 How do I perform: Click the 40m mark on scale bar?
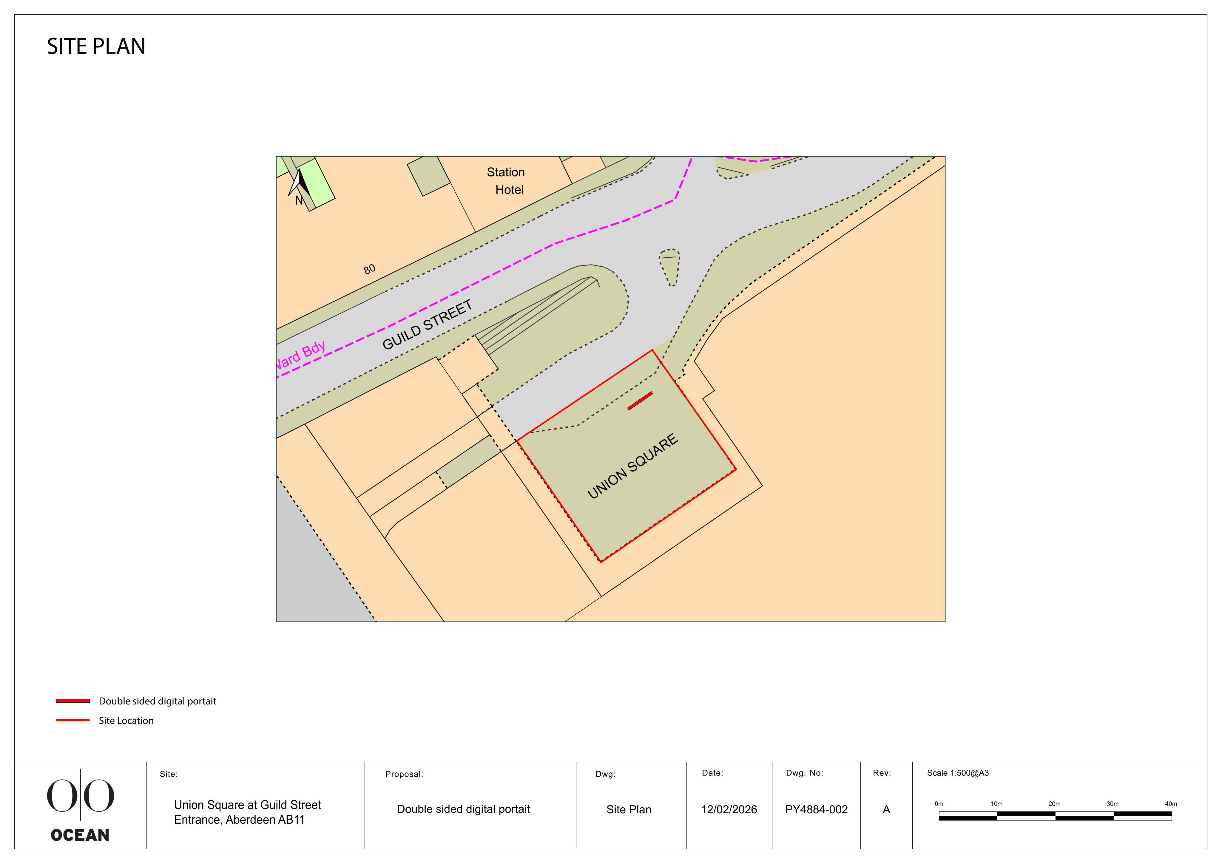[1171, 804]
